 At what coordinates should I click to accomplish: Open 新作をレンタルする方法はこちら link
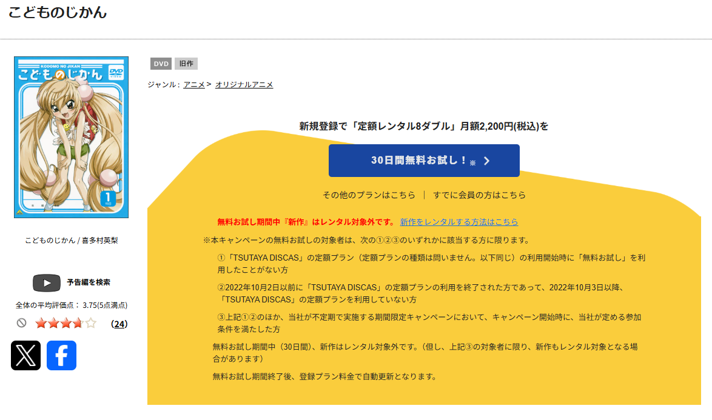[x=458, y=222]
